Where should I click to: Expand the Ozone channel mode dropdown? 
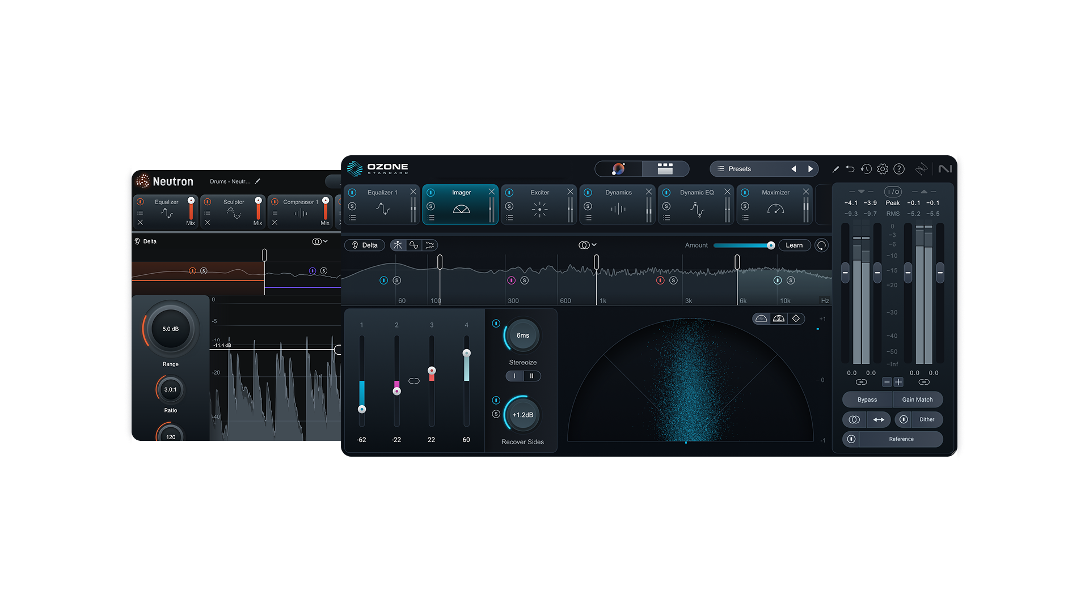(x=587, y=245)
